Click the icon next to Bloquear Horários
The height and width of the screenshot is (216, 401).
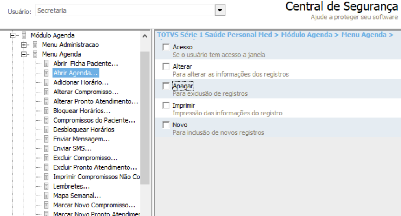[46, 111]
